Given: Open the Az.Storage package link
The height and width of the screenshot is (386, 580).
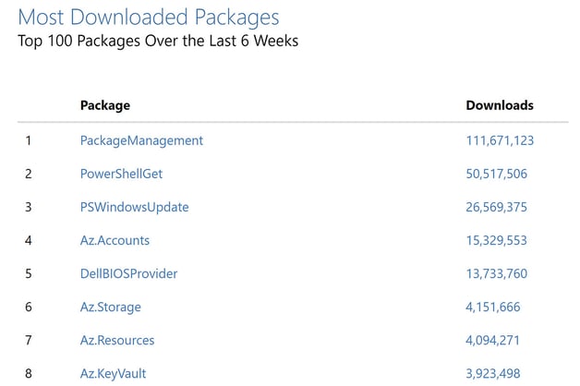Looking at the screenshot, I should [110, 308].
